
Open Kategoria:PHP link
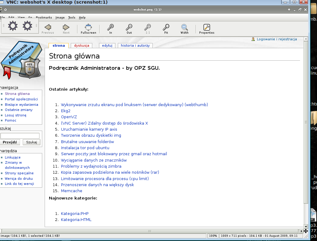[x=75, y=213]
